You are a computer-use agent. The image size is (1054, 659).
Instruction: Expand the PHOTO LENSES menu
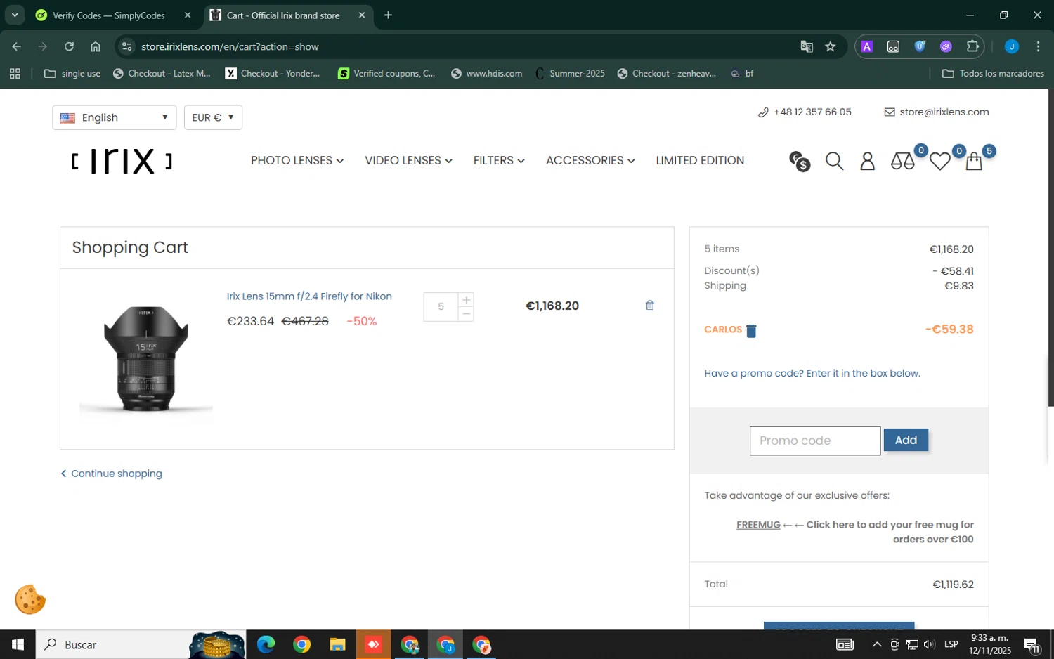297,160
